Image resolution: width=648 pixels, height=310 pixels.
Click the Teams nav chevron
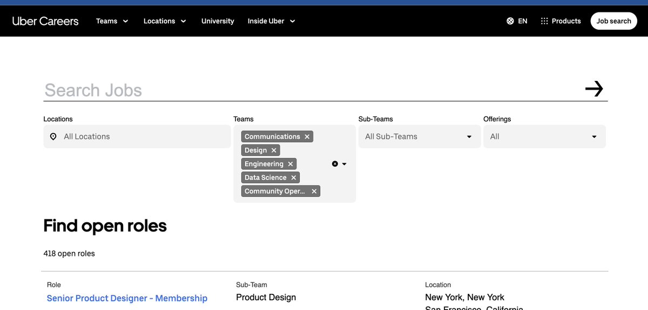click(x=125, y=21)
